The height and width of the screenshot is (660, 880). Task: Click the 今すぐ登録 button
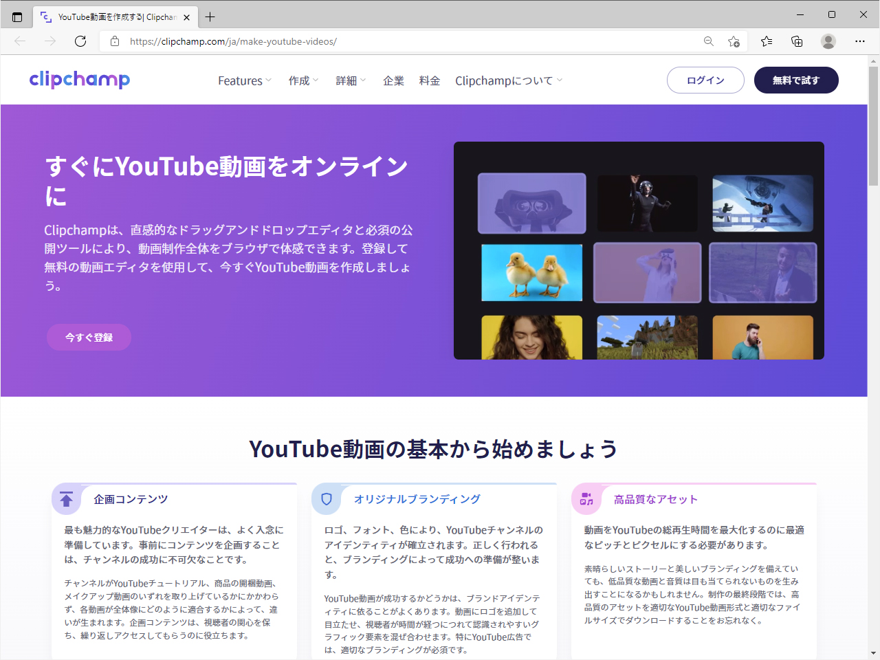(x=88, y=337)
